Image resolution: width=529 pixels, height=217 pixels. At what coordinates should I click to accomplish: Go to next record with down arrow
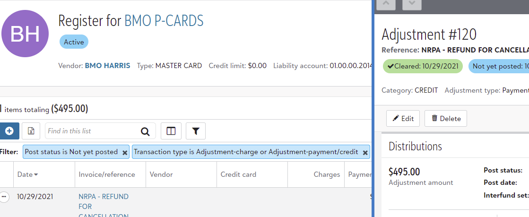412,4
